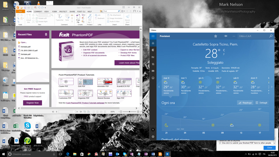
Task: Click the Save icon in Foxit quick access toolbar
Action: (25, 8)
